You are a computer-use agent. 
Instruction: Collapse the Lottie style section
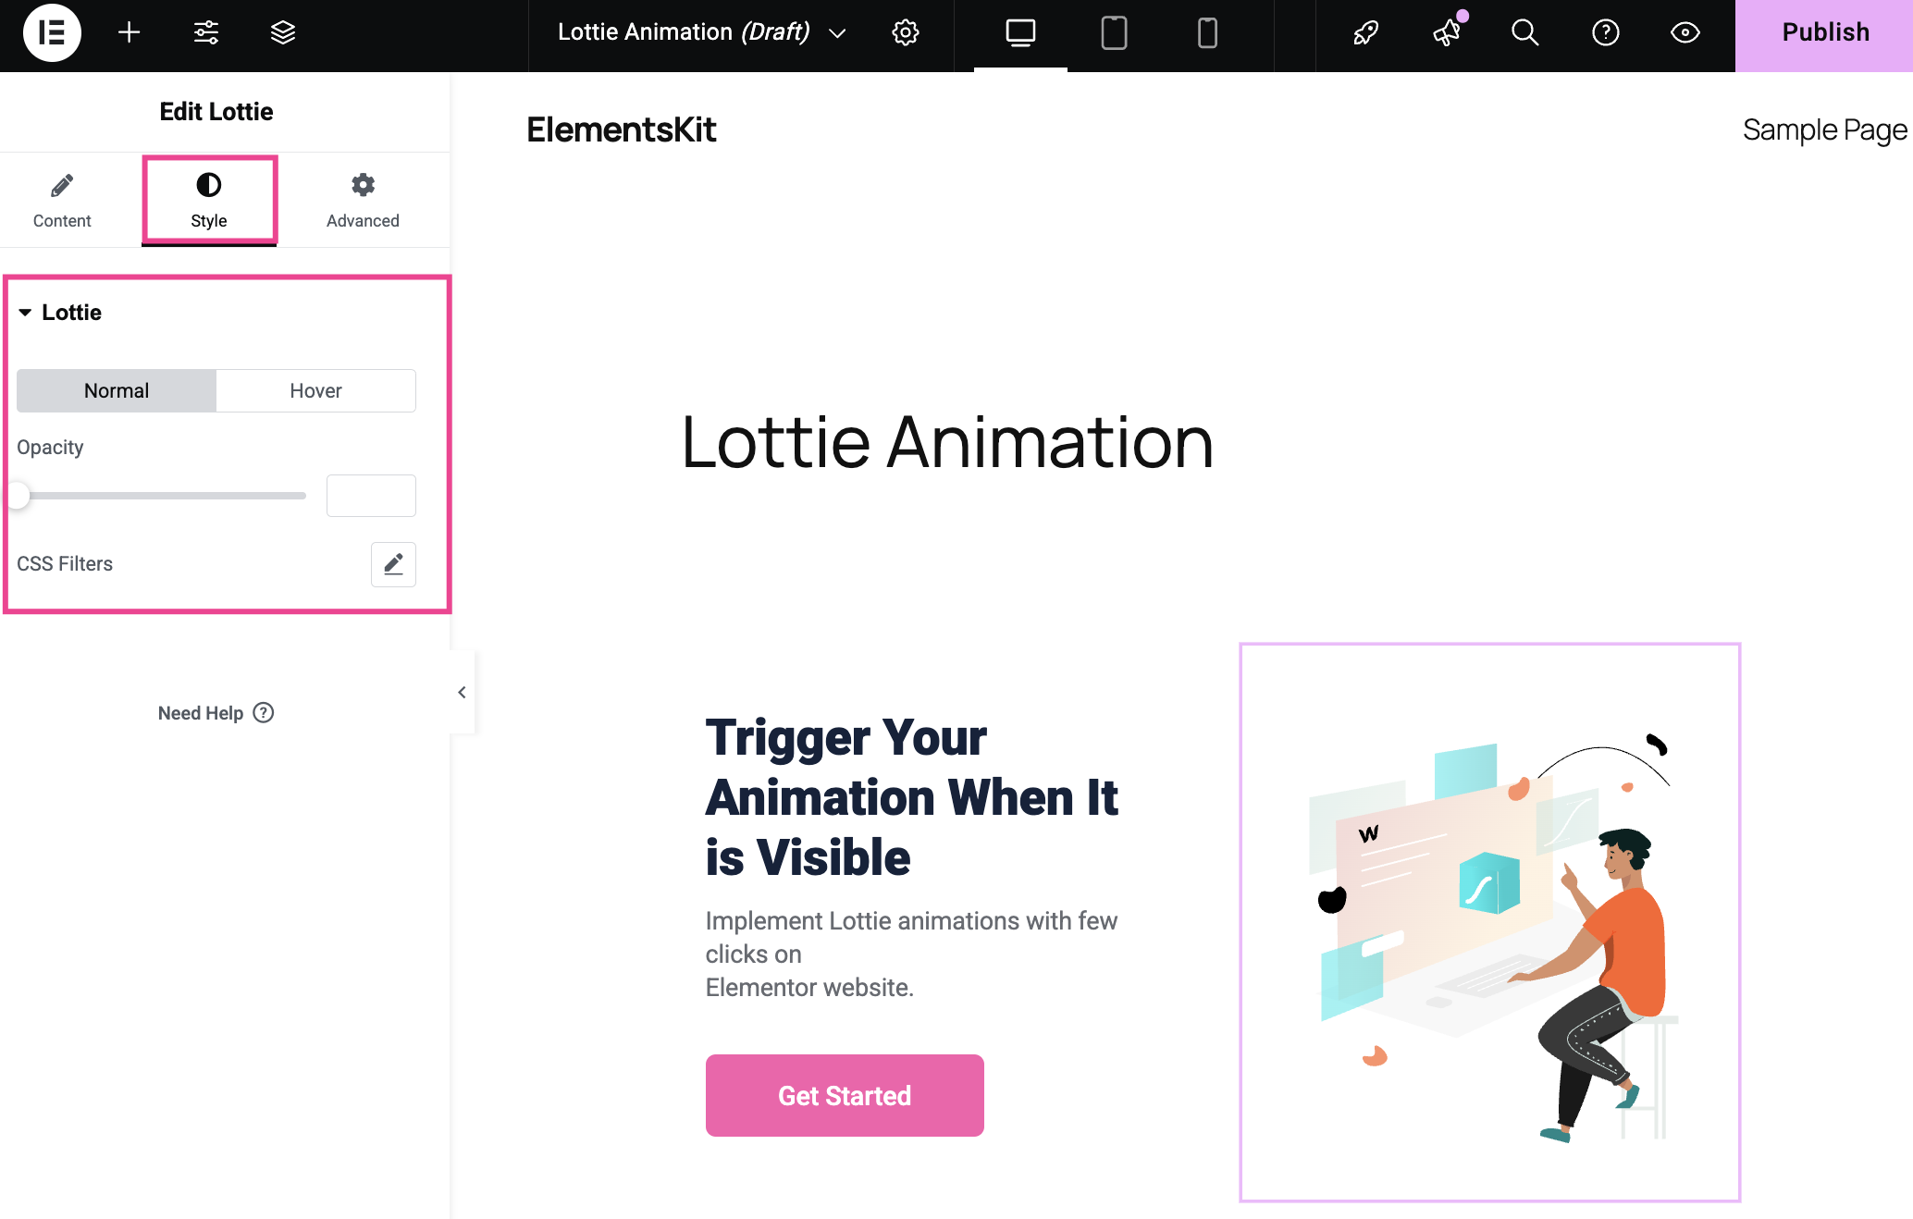pos(27,313)
